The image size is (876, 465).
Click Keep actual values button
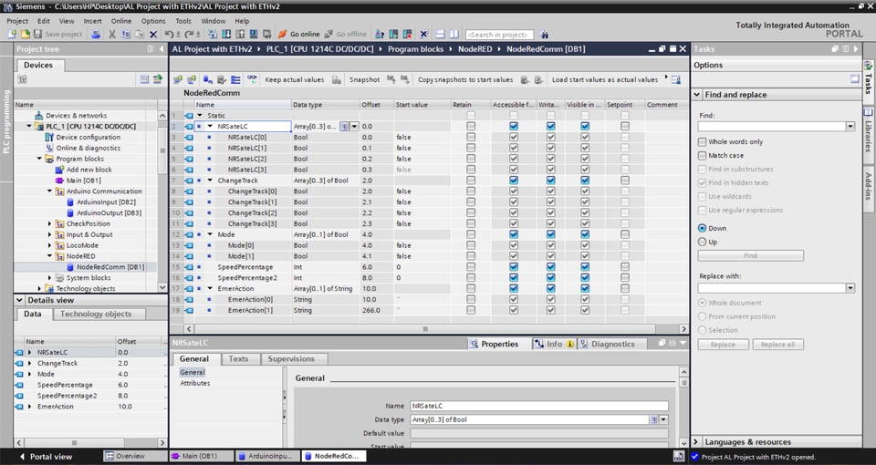[x=295, y=80]
